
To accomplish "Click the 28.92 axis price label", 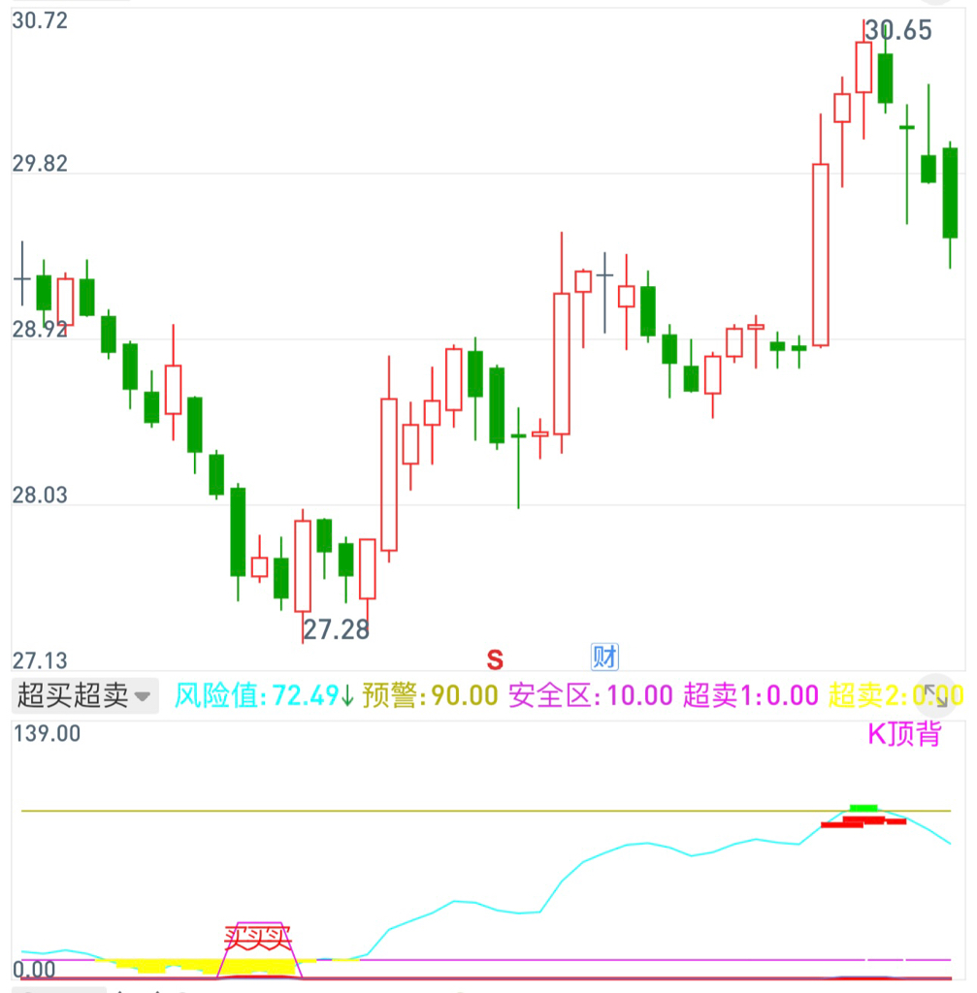I will pyautogui.click(x=40, y=330).
